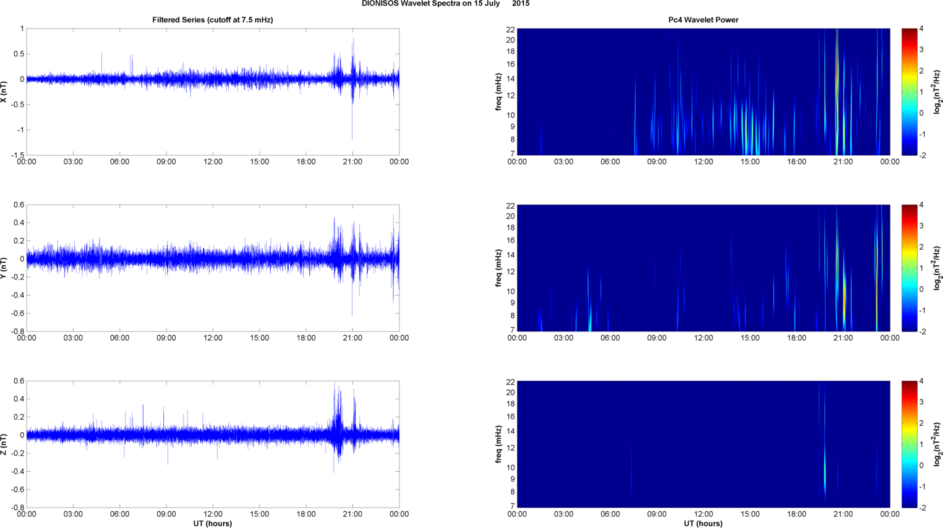Viewport: 943px width, 528px height.
Task: Click the '-1' tick on the X (nT) axis
Action: pos(20,130)
